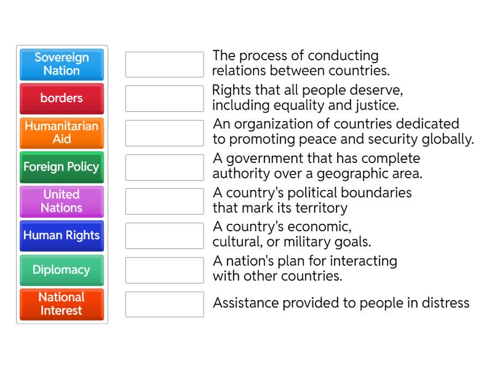Select the National Interest tile
Screen dimensions: 492x369
pos(61,304)
